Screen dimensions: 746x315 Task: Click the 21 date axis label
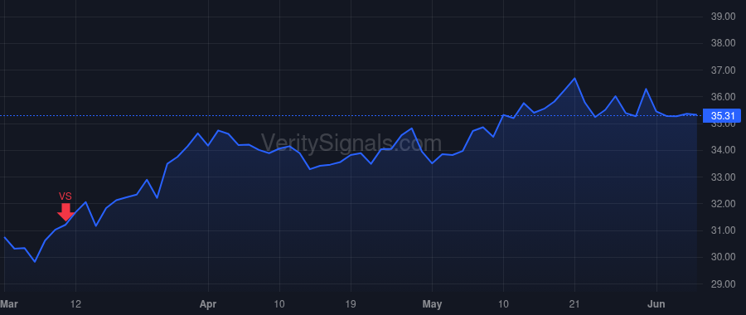pos(574,303)
